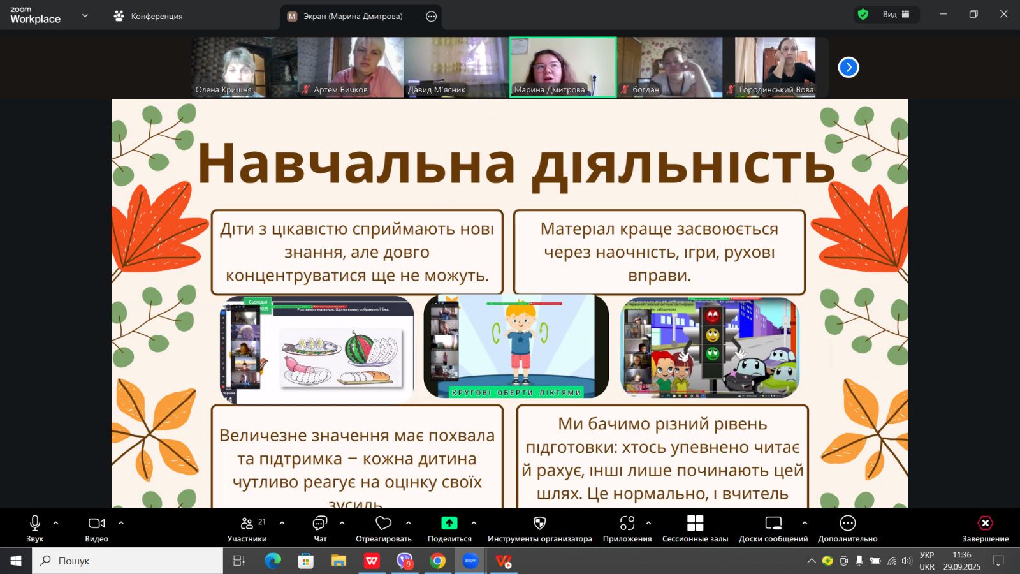1020x574 pixels.
Task: Click the green Share screen icon
Action: click(x=449, y=523)
